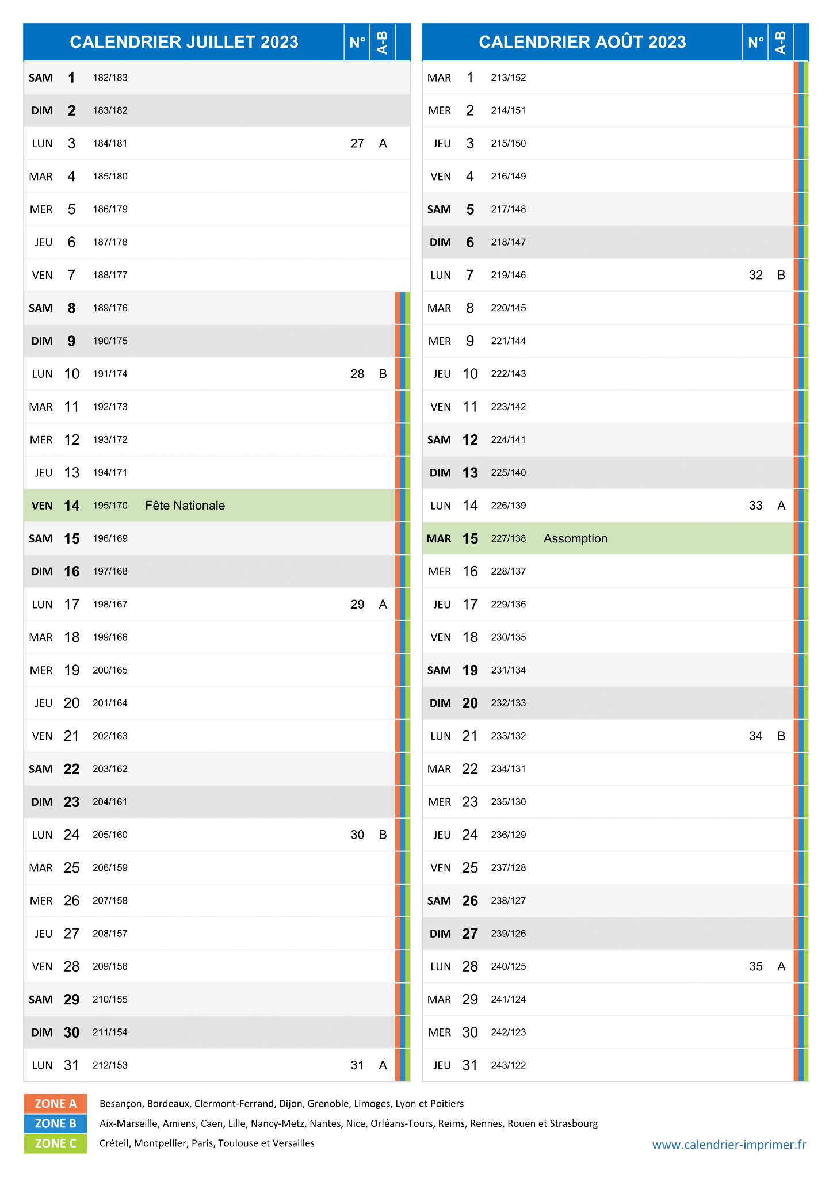Click day count 213/152 on August 1
Screen dimensions: 833x1178
(509, 78)
